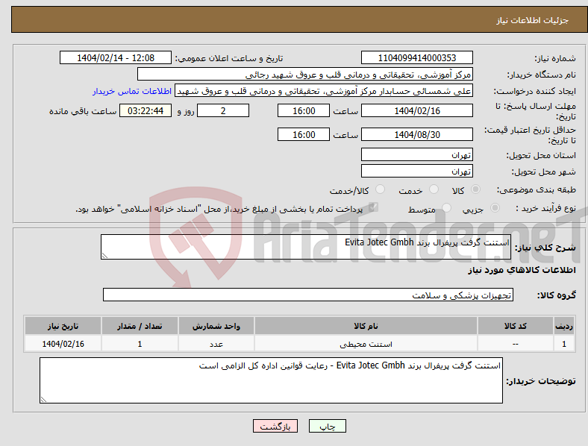588x446 pixels.
Task: Click the buyer notes text area
Action: tap(271, 380)
